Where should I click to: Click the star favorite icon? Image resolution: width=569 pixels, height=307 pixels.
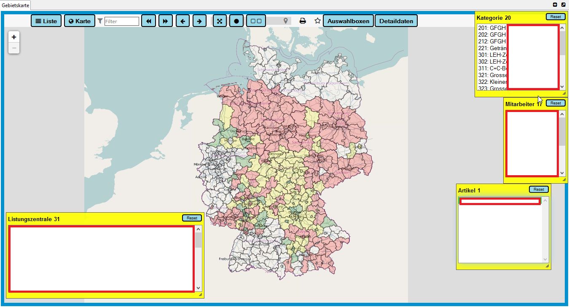click(317, 21)
